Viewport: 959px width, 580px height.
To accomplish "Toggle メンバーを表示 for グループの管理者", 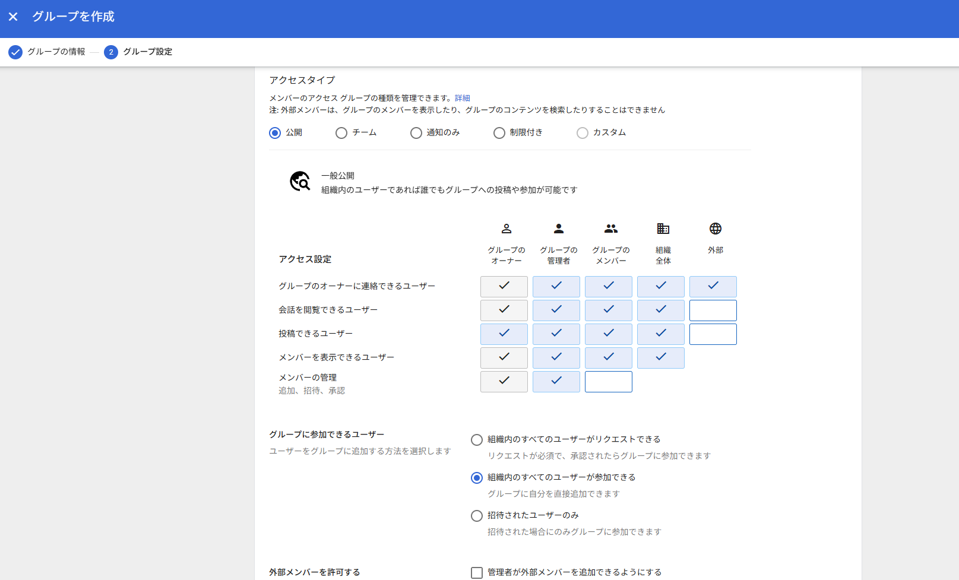I will (556, 358).
